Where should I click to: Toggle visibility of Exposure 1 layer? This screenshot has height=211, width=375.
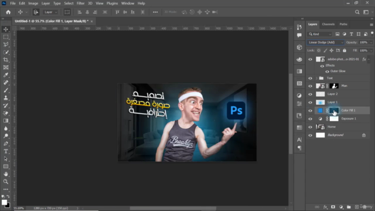coord(310,119)
